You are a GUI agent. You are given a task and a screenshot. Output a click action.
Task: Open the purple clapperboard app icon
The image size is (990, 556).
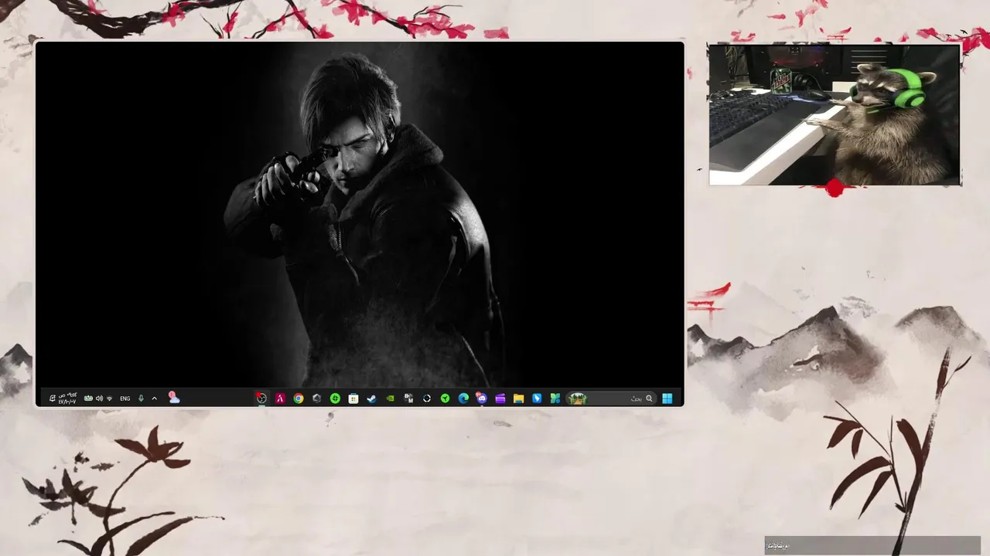(500, 398)
